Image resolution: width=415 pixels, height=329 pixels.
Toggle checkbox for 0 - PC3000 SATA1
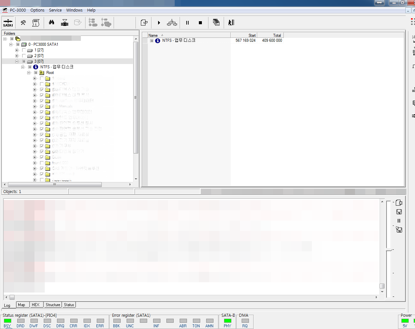[x=18, y=44]
